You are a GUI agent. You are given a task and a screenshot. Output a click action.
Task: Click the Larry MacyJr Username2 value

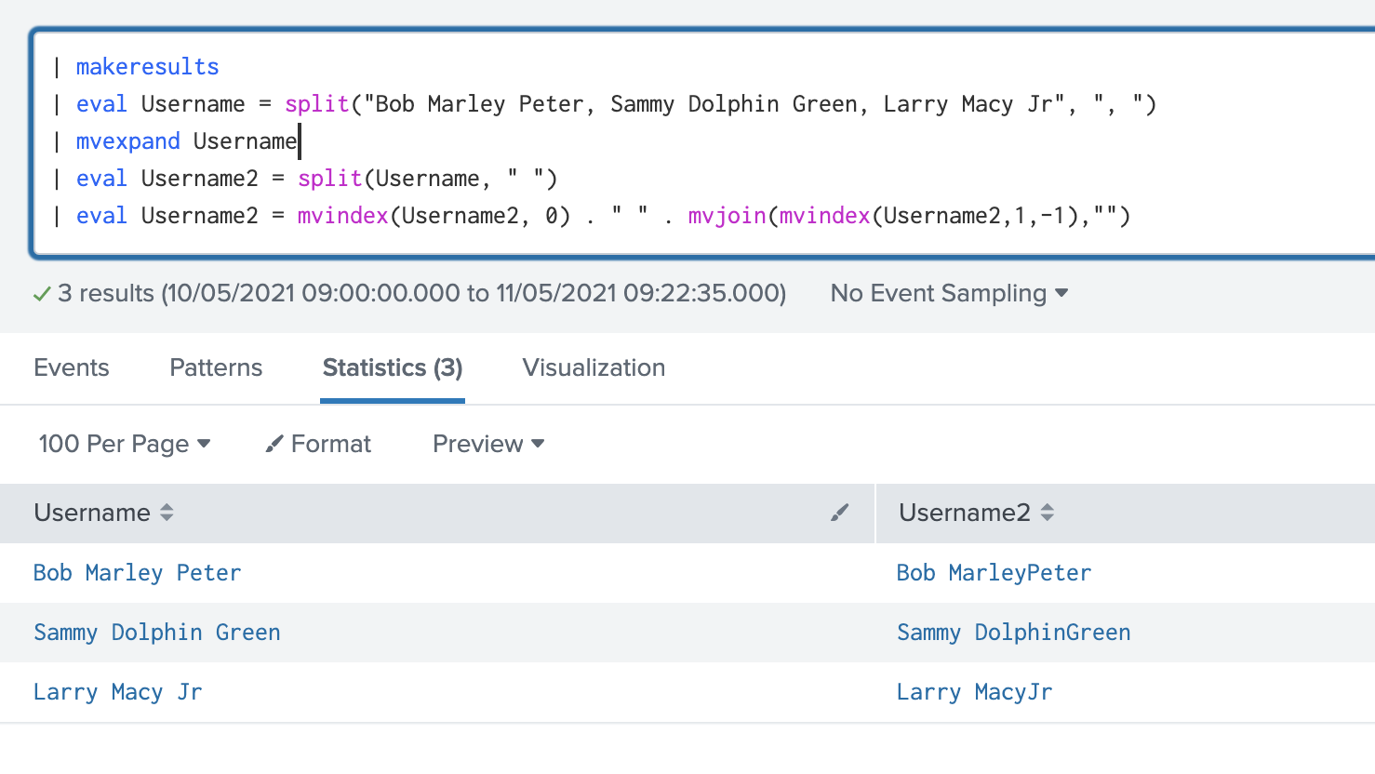point(974,692)
